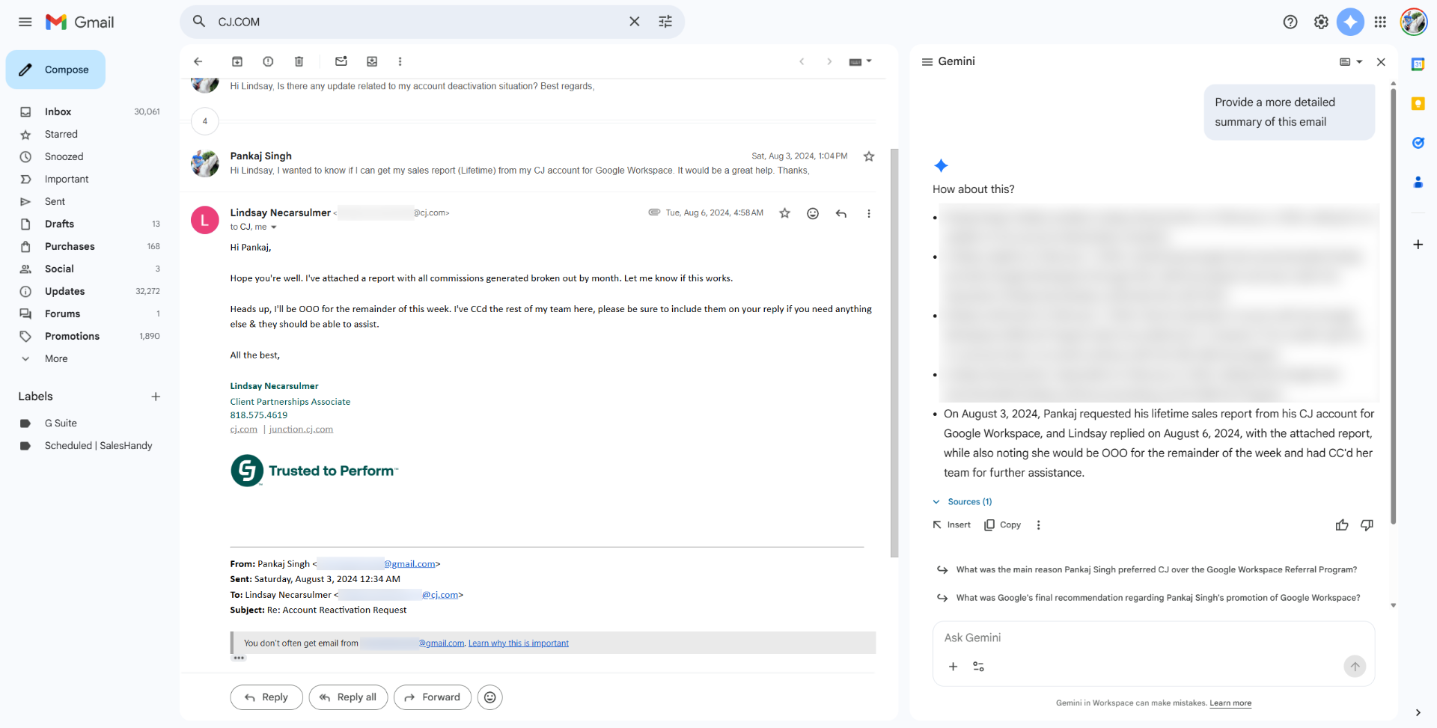Move conversation to another folder
The height and width of the screenshot is (728, 1437).
[372, 61]
